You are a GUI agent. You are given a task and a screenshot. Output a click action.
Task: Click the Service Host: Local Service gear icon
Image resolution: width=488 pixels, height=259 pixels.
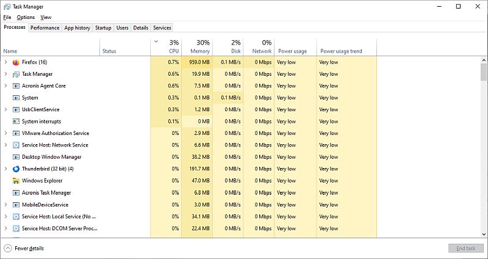click(x=16, y=217)
